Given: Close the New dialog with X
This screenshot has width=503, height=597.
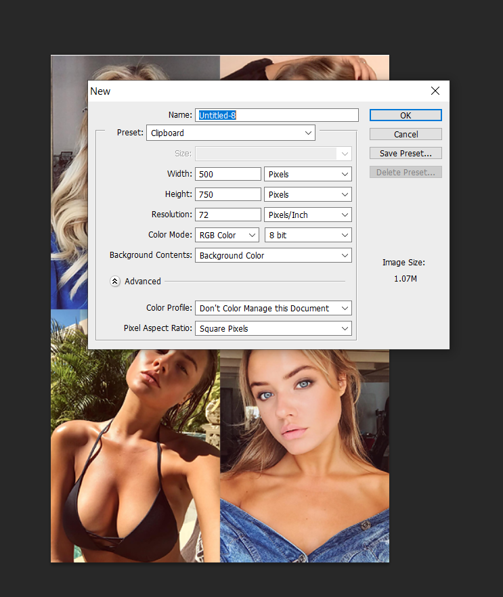Looking at the screenshot, I should (x=435, y=91).
